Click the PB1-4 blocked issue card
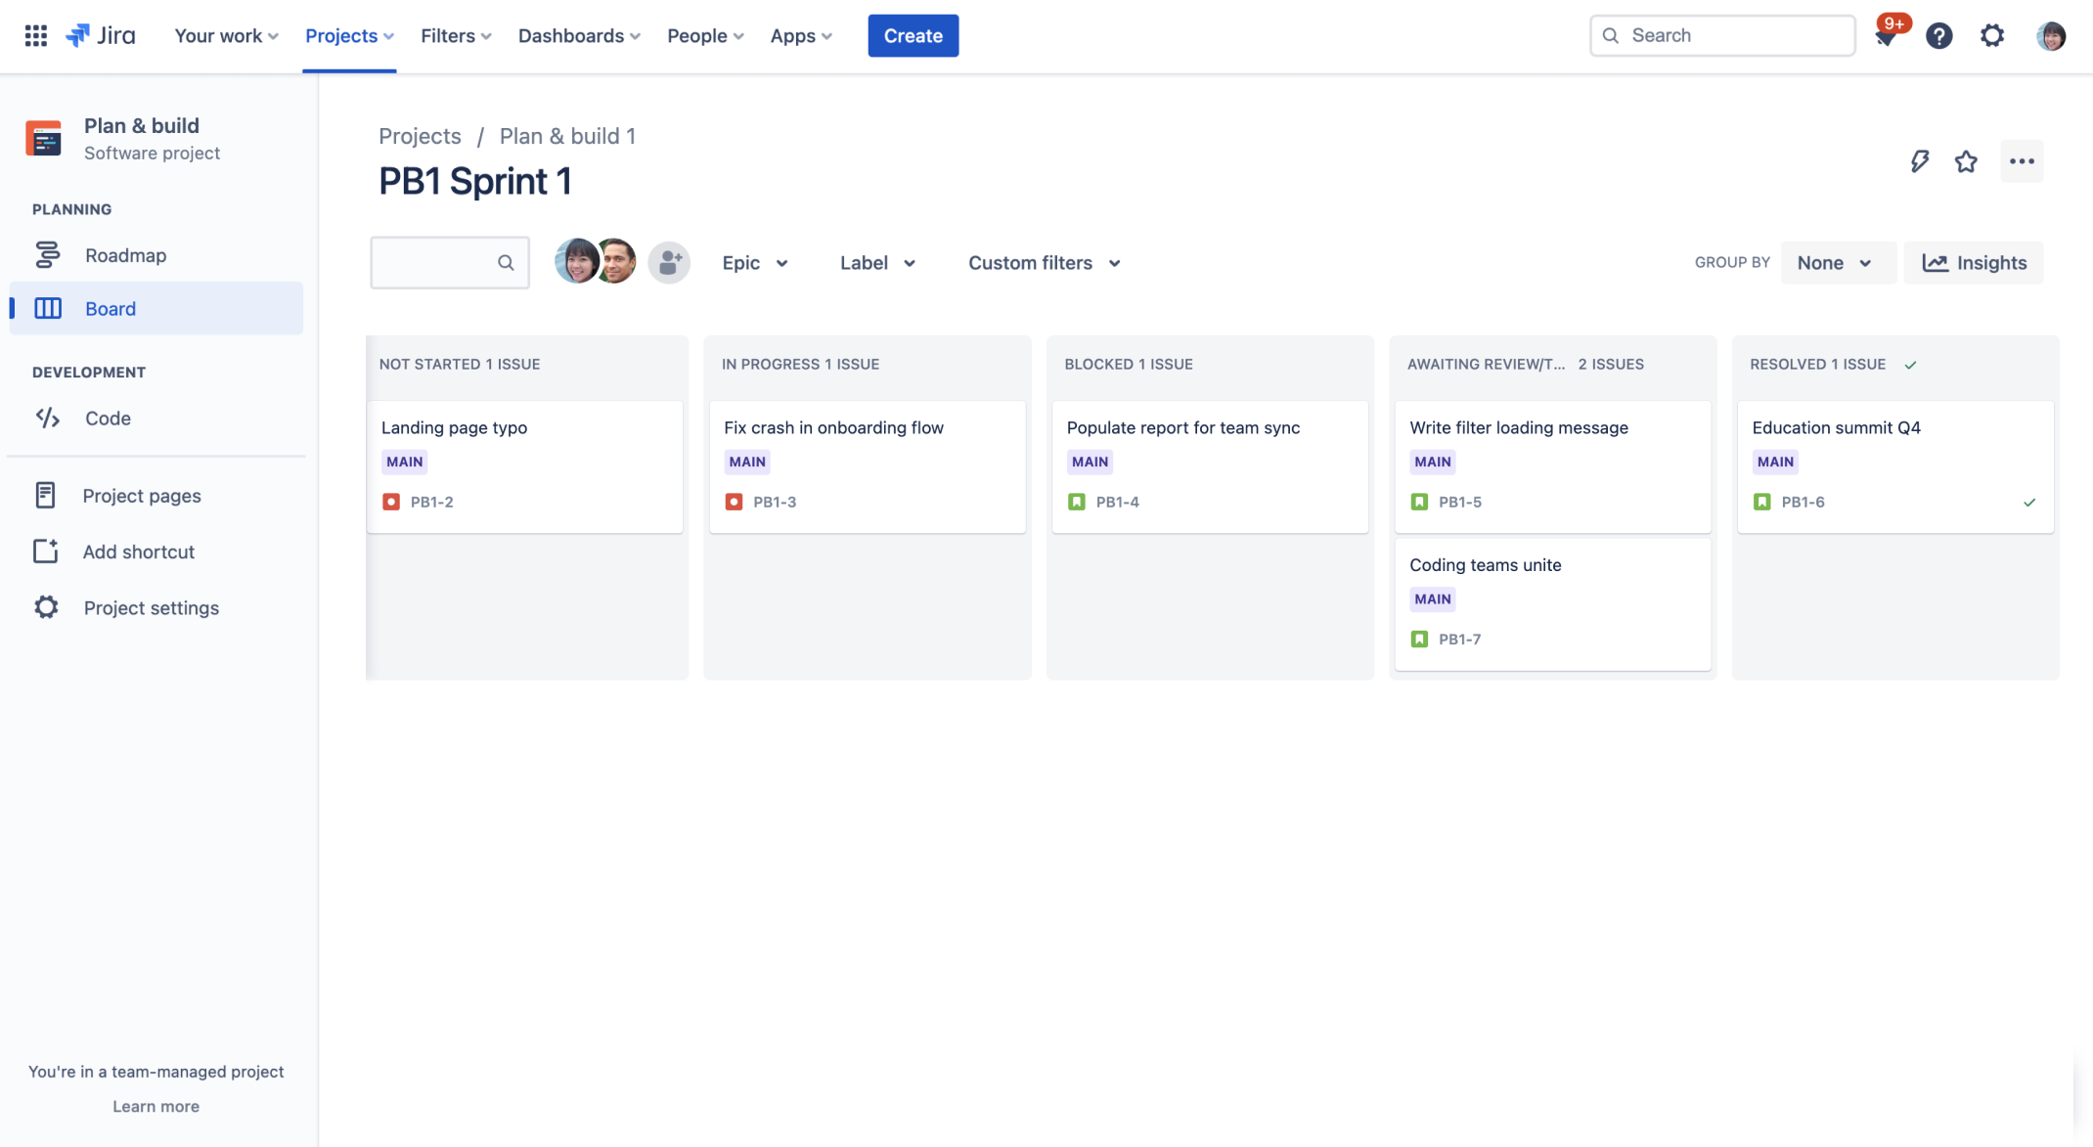2093x1147 pixels. coord(1211,463)
